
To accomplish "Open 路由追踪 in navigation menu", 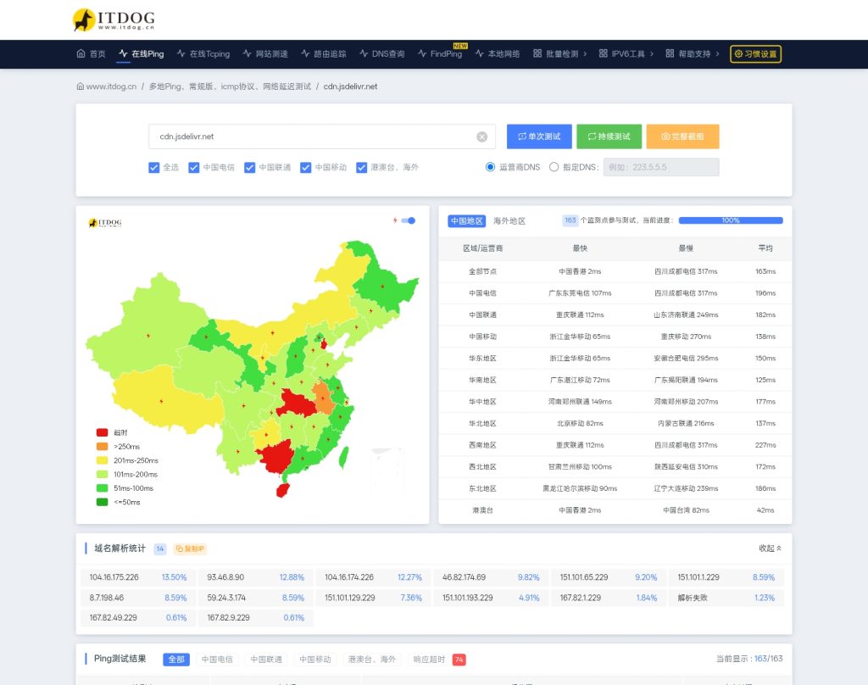I will click(323, 53).
